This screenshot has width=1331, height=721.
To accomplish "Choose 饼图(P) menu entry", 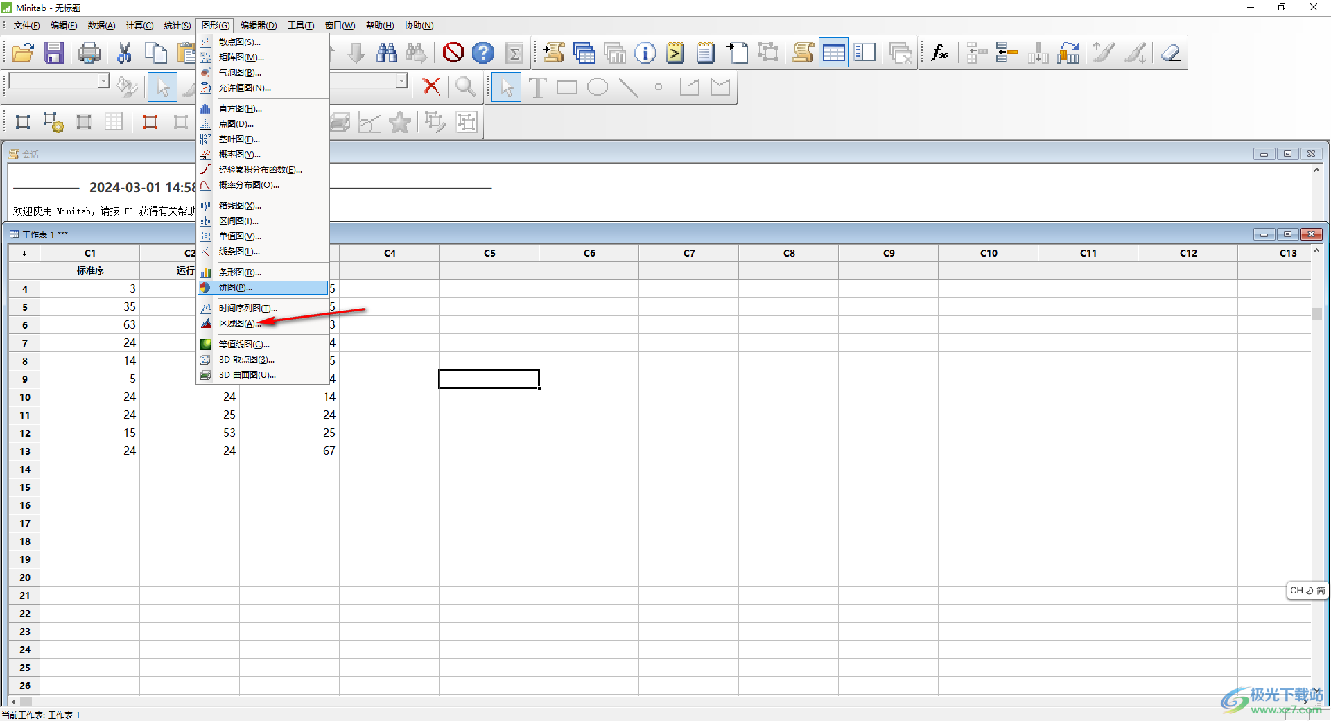I will [263, 288].
